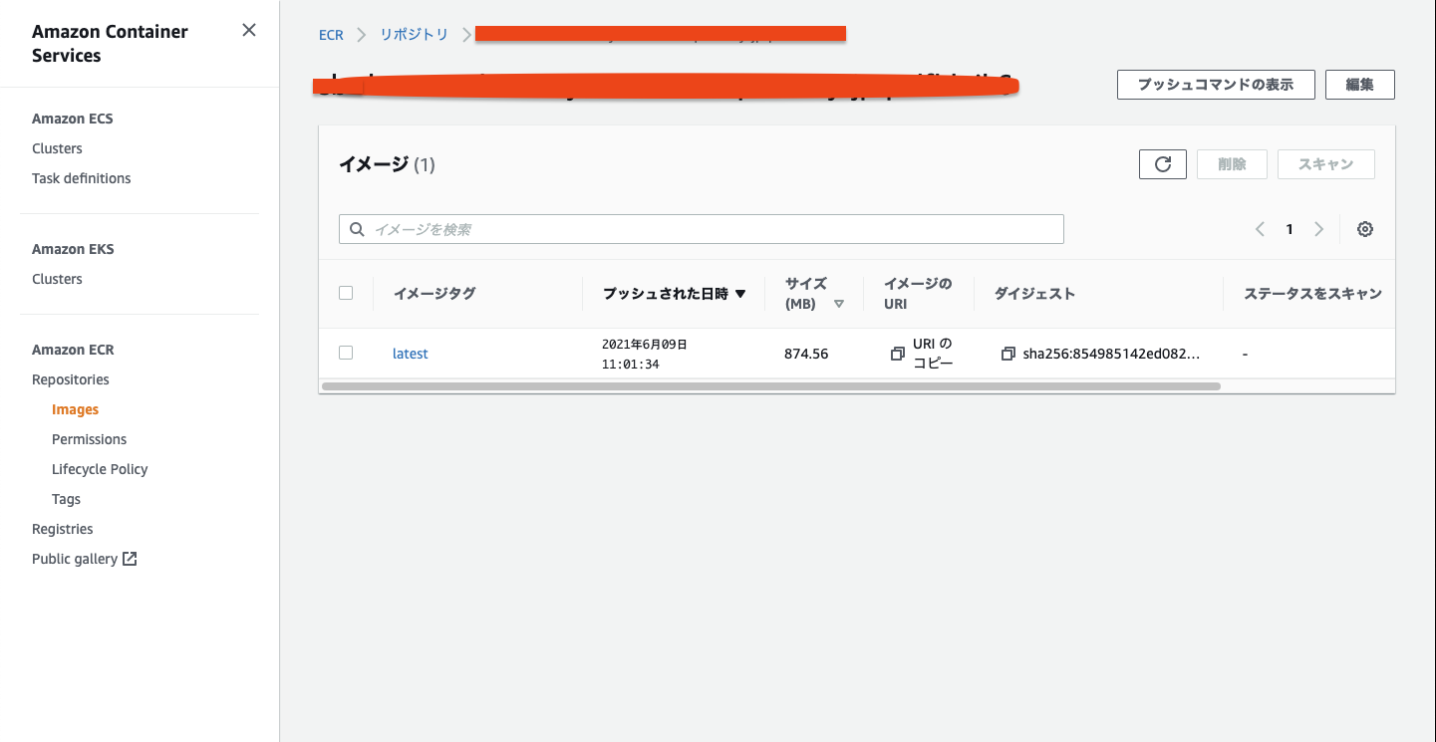
Task: Click イメージの URI column header
Action: pos(918,294)
